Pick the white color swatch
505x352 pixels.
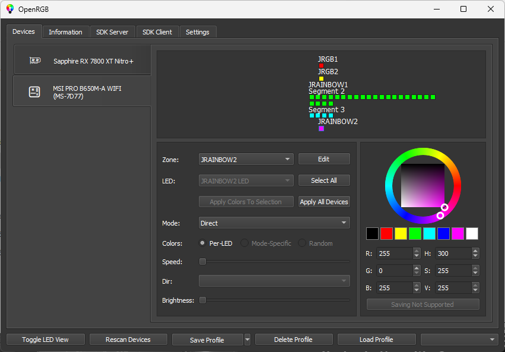point(472,233)
